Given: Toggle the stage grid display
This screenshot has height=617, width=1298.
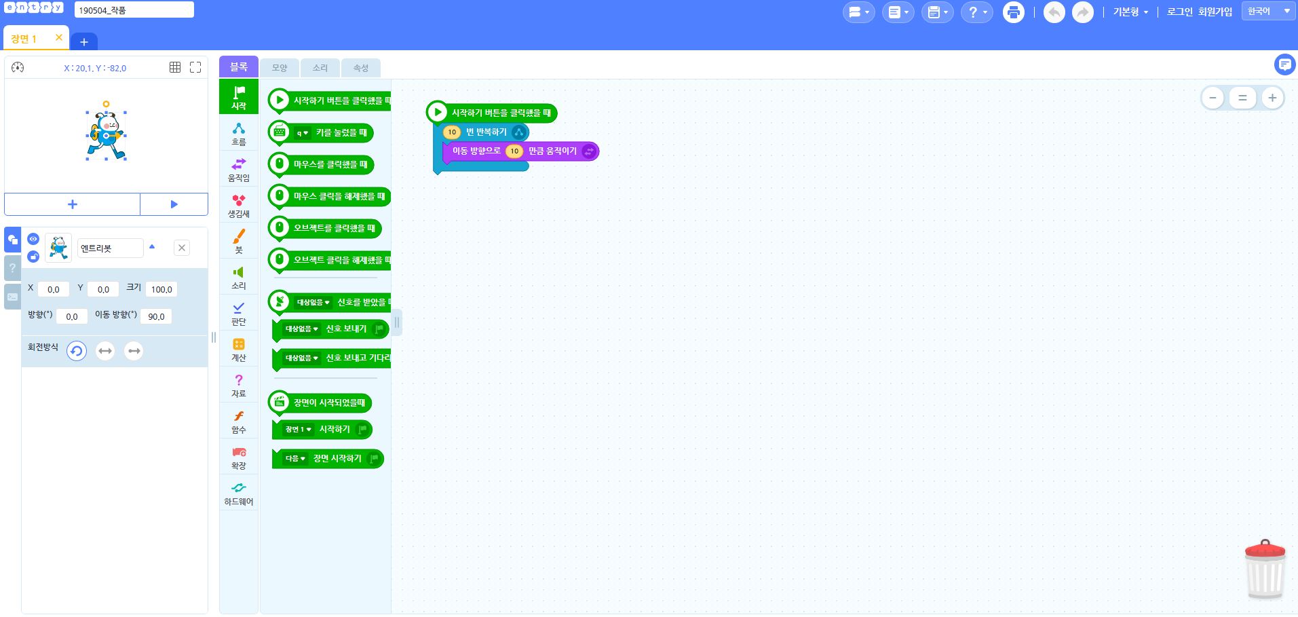Looking at the screenshot, I should [x=175, y=67].
